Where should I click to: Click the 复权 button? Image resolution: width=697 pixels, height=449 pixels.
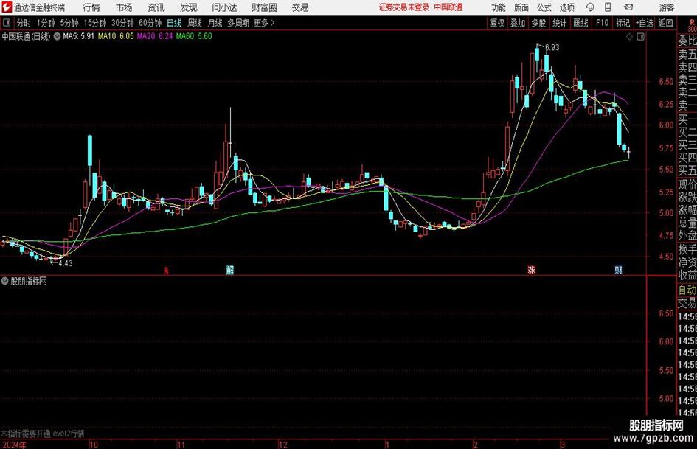[x=497, y=23]
